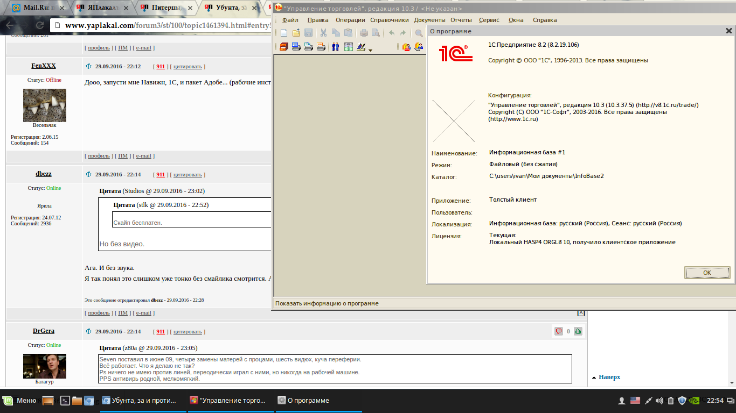Screen dimensions: 736x413
Task: Open the counterparties icon with two blue figures
Action: 336,47
